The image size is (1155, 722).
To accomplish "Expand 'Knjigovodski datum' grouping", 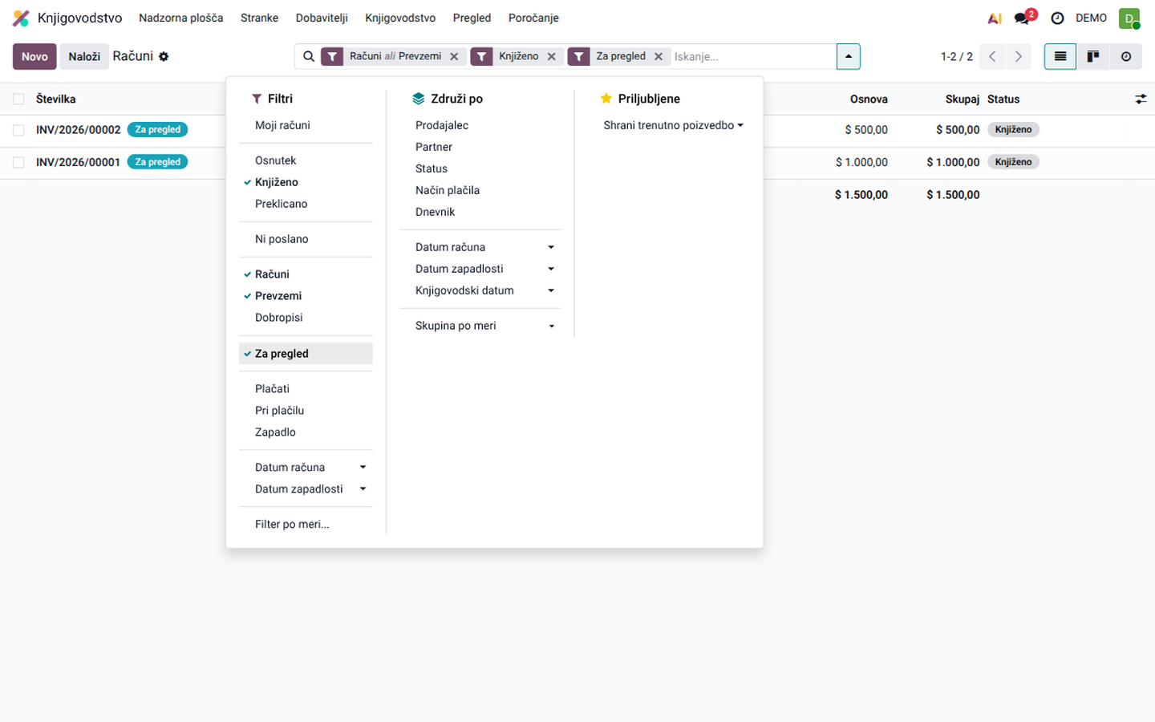I will 480,290.
